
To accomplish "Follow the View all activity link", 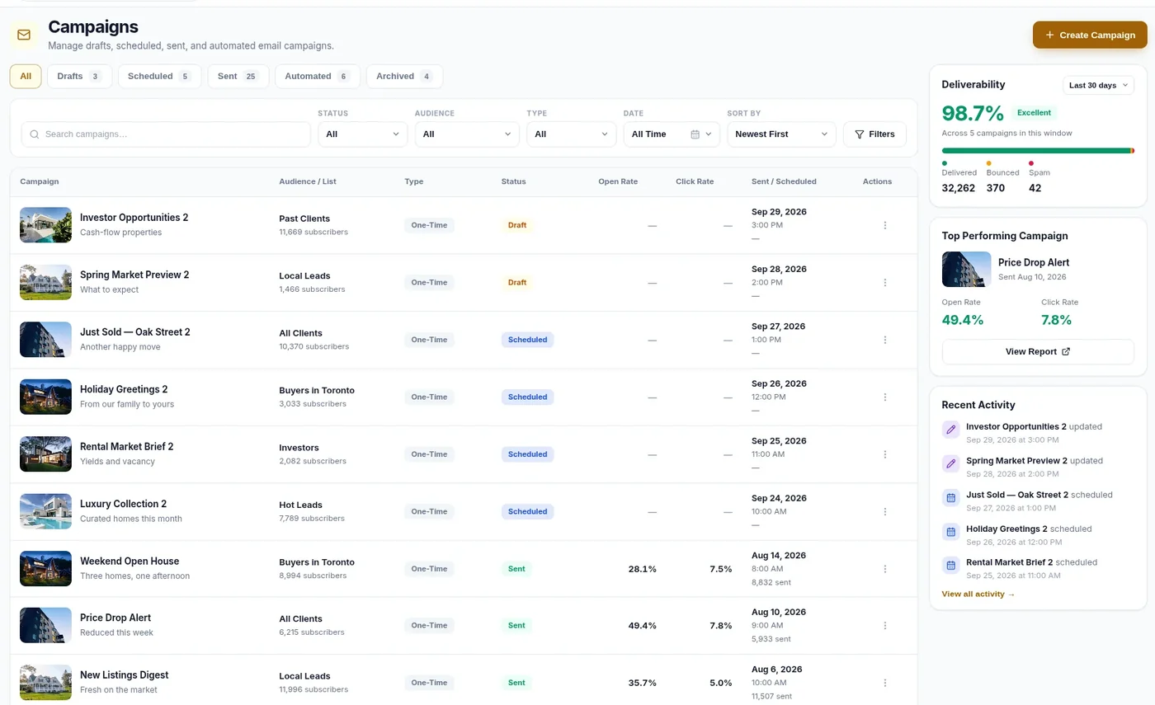I will pyautogui.click(x=978, y=594).
